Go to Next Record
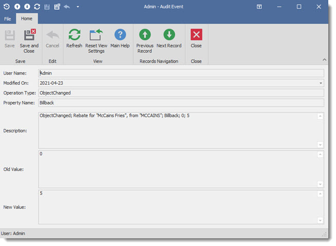The height and width of the screenshot is (246, 336). coord(169,39)
